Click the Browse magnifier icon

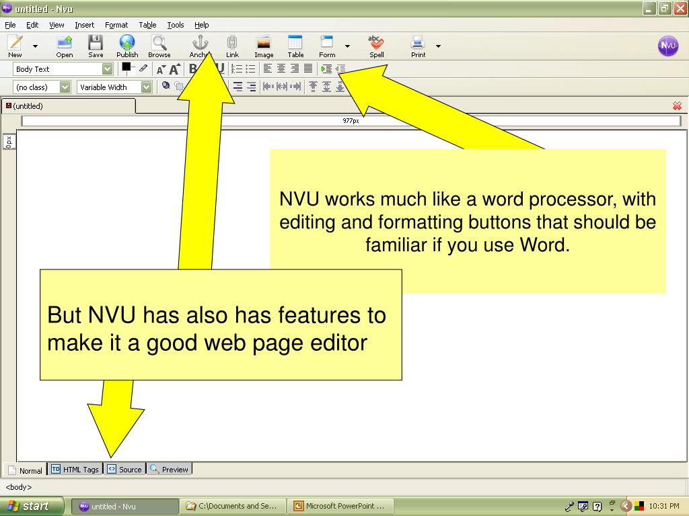click(159, 46)
